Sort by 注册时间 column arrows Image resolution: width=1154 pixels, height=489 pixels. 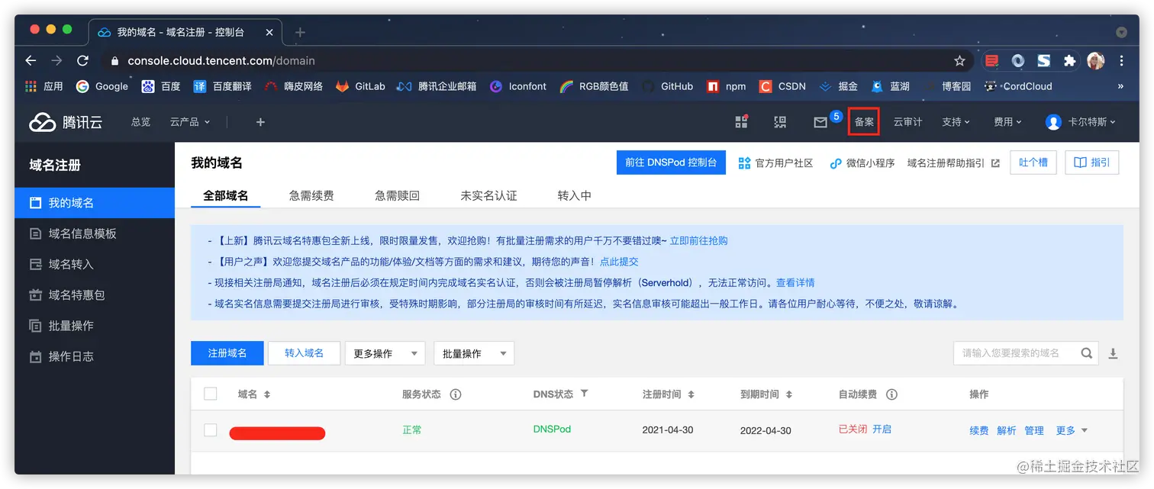pyautogui.click(x=691, y=394)
